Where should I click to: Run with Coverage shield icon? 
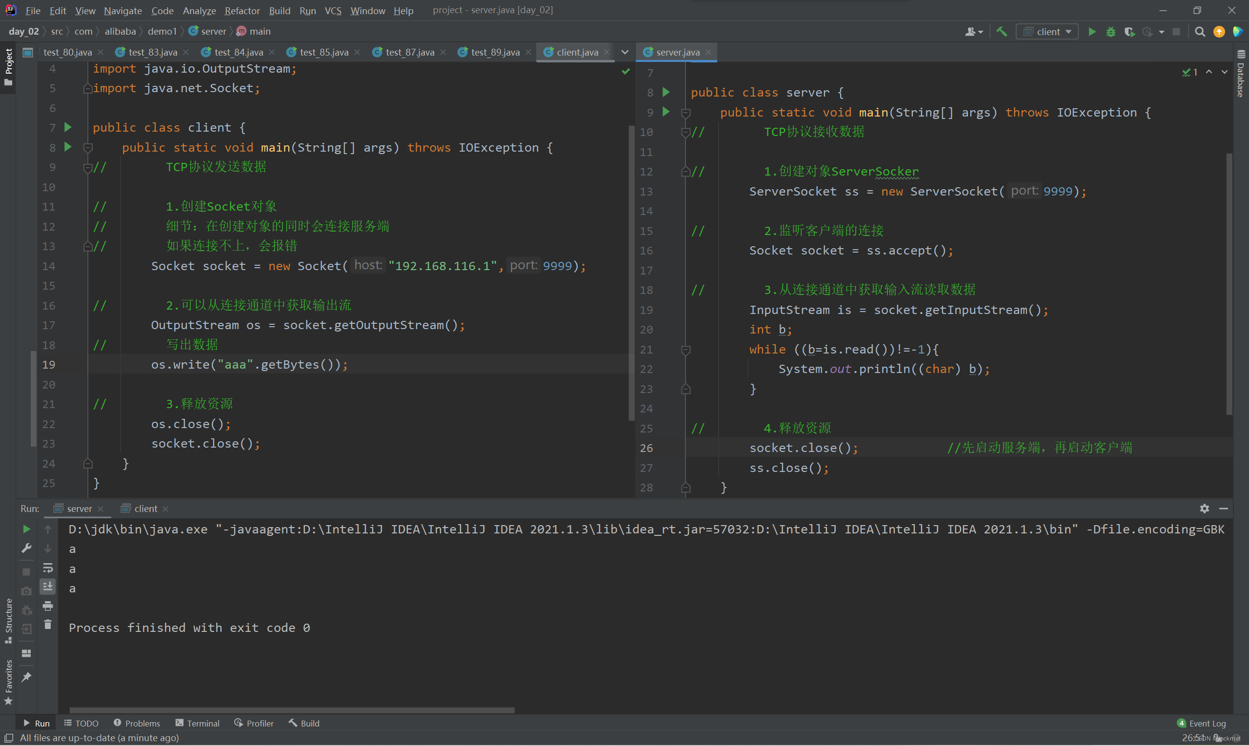pyautogui.click(x=1129, y=32)
